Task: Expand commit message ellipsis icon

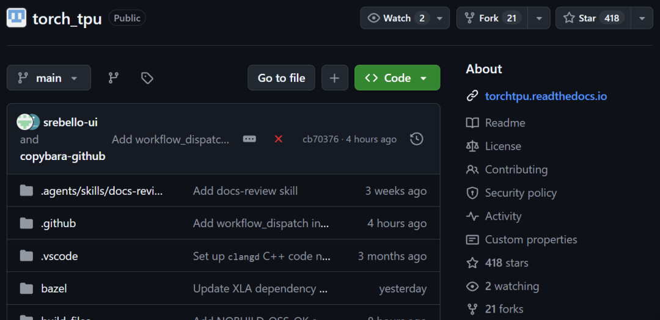Action: point(249,139)
